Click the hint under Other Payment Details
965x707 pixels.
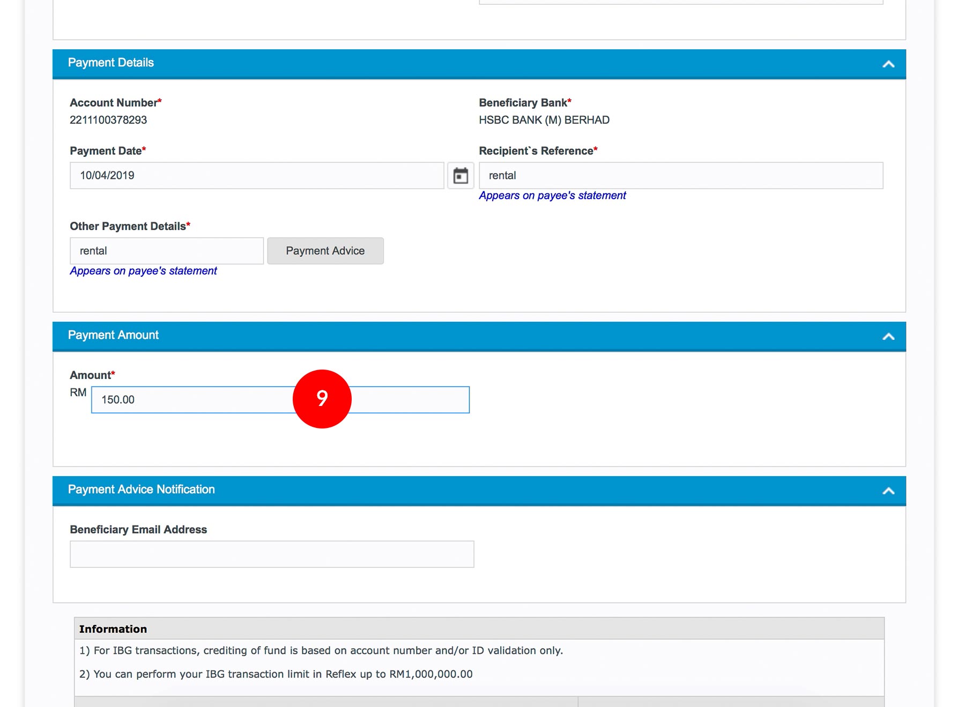pyautogui.click(x=143, y=271)
